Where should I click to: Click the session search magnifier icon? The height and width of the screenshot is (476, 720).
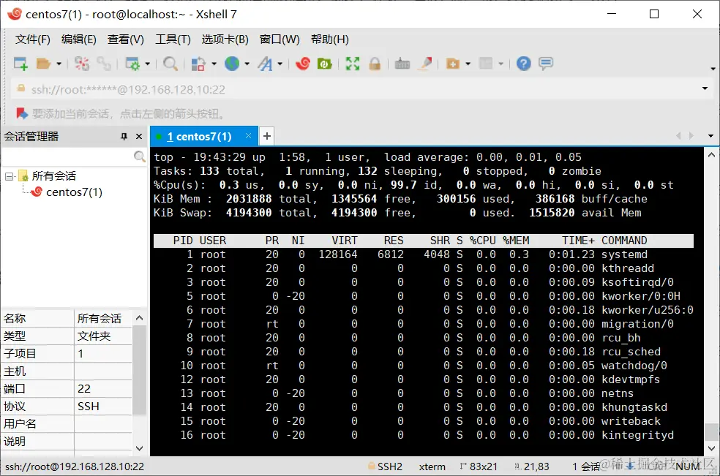pos(139,156)
